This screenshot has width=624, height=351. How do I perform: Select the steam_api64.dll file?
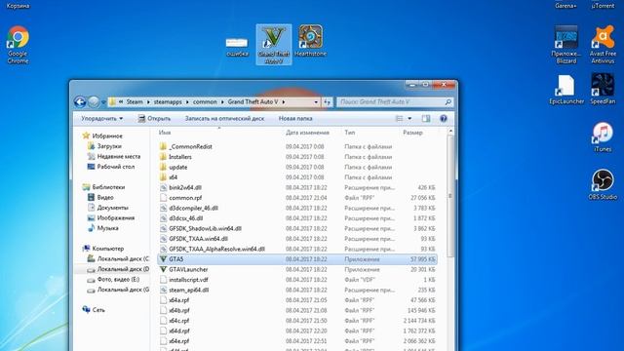(x=184, y=290)
